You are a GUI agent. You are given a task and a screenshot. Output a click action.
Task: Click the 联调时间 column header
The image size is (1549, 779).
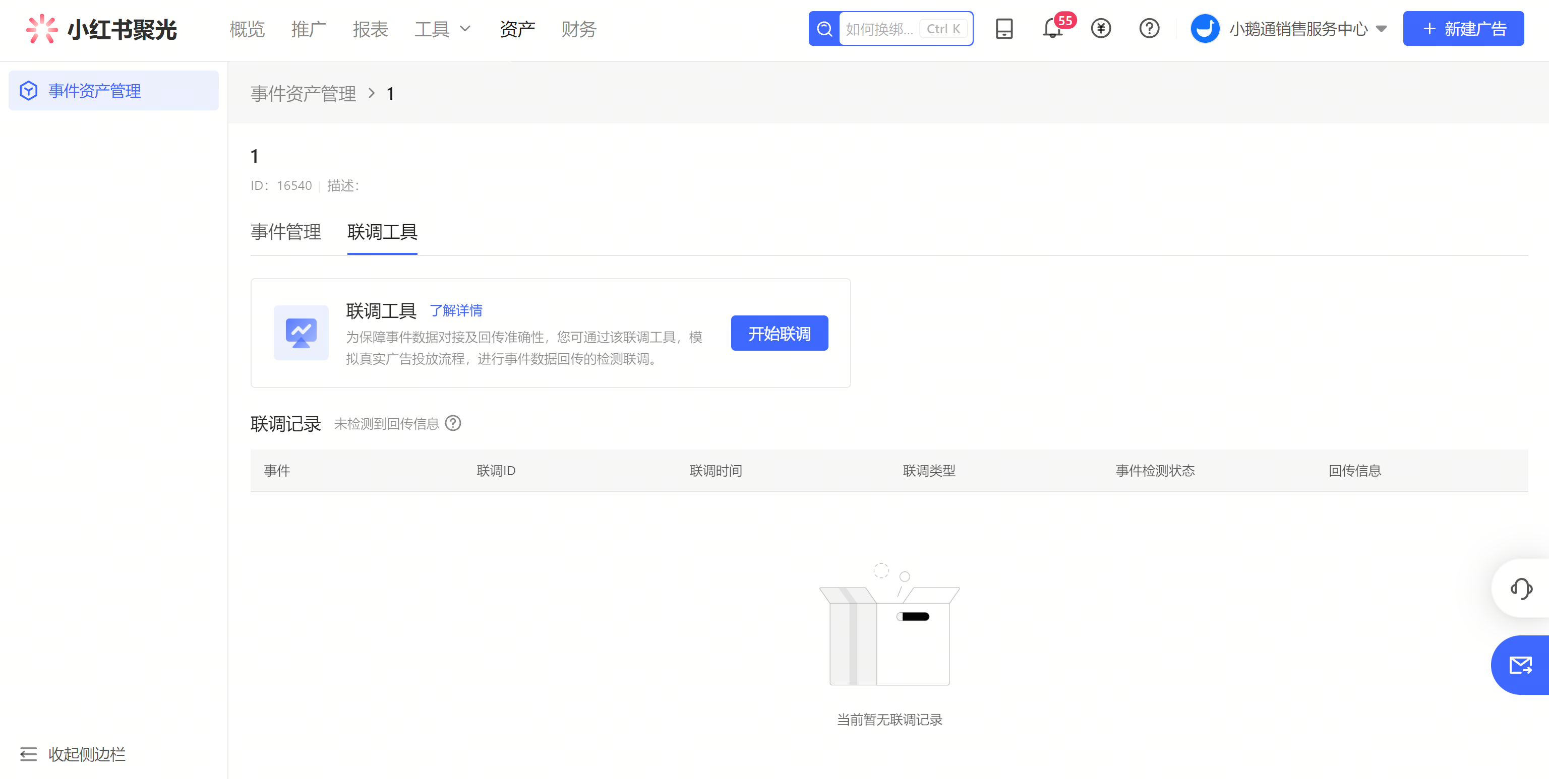(x=716, y=470)
